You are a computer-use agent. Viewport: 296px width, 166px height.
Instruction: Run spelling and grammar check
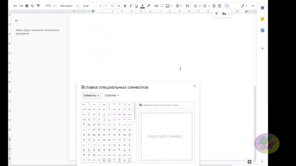[32, 6]
